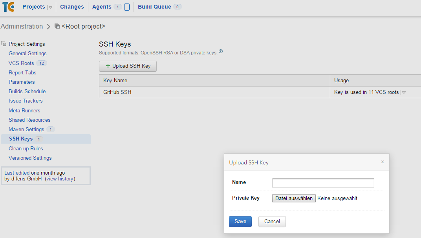Open the view history link
421x238 pixels.
coord(60,179)
